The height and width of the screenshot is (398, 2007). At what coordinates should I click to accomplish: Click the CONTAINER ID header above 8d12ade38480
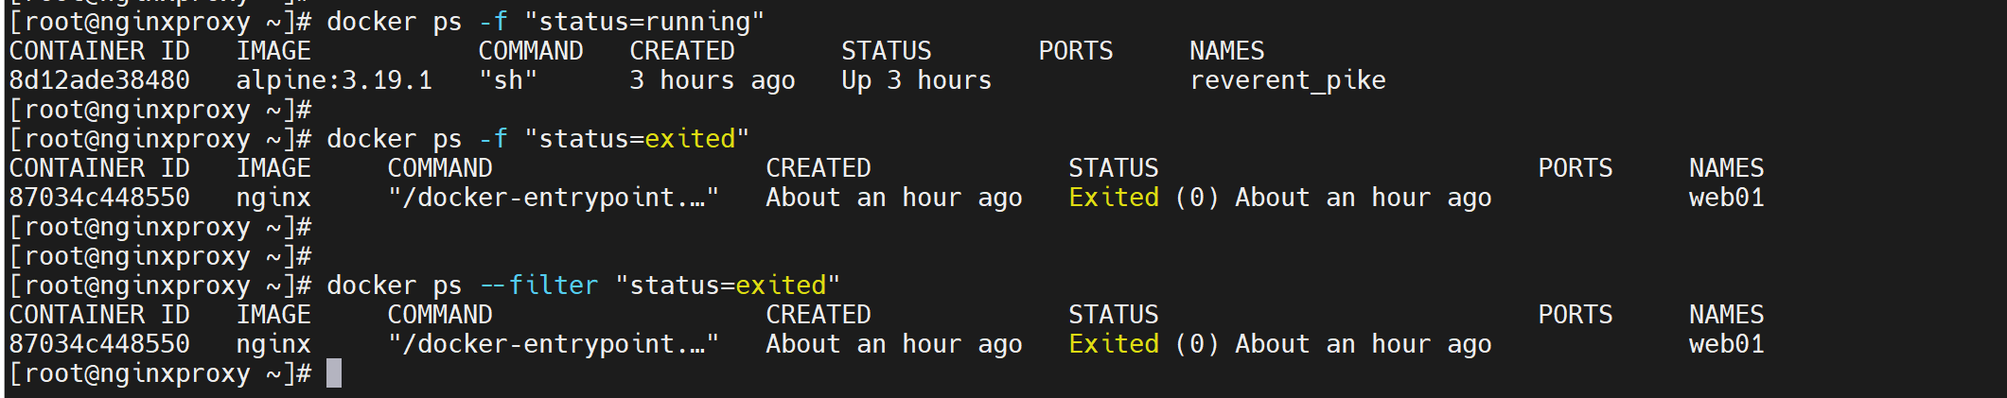point(99,51)
